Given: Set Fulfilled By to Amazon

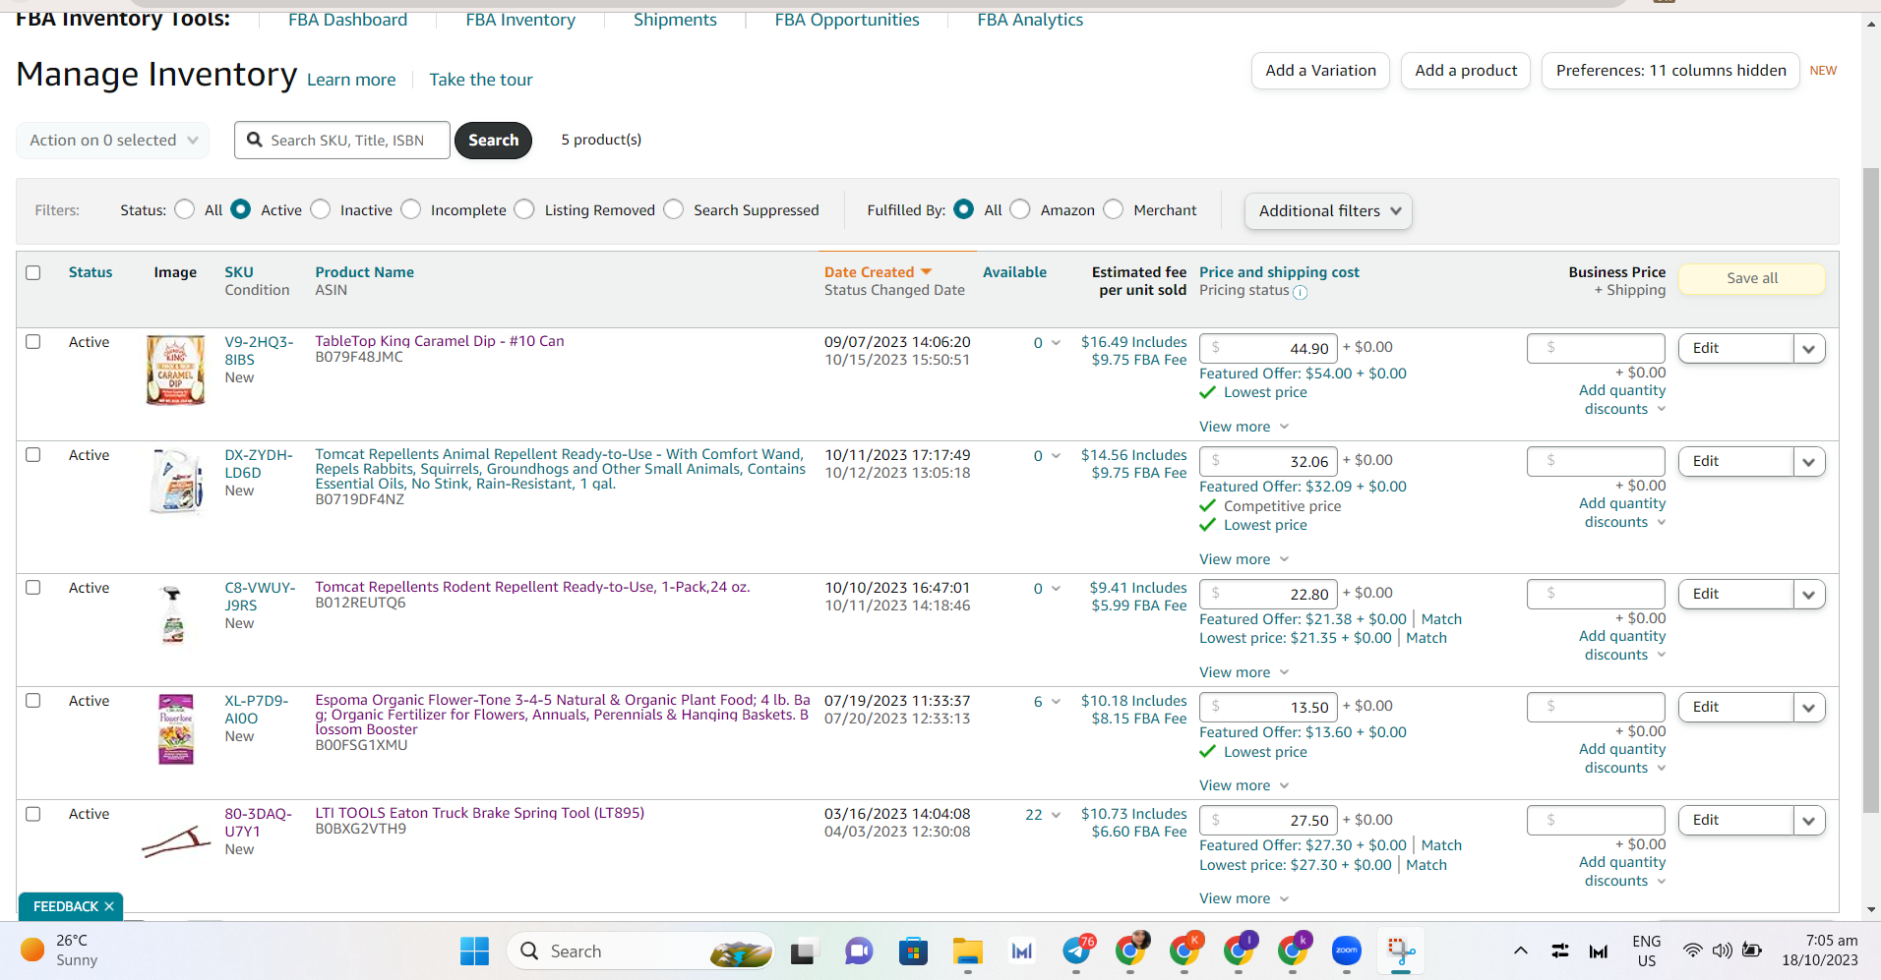Looking at the screenshot, I should pyautogui.click(x=1020, y=209).
